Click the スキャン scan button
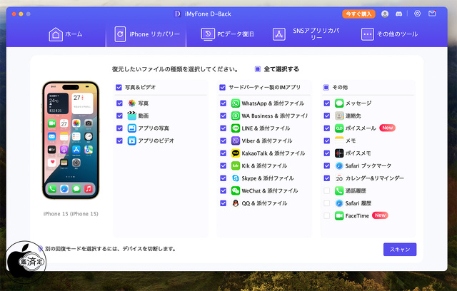This screenshot has height=291, width=457. tap(400, 250)
